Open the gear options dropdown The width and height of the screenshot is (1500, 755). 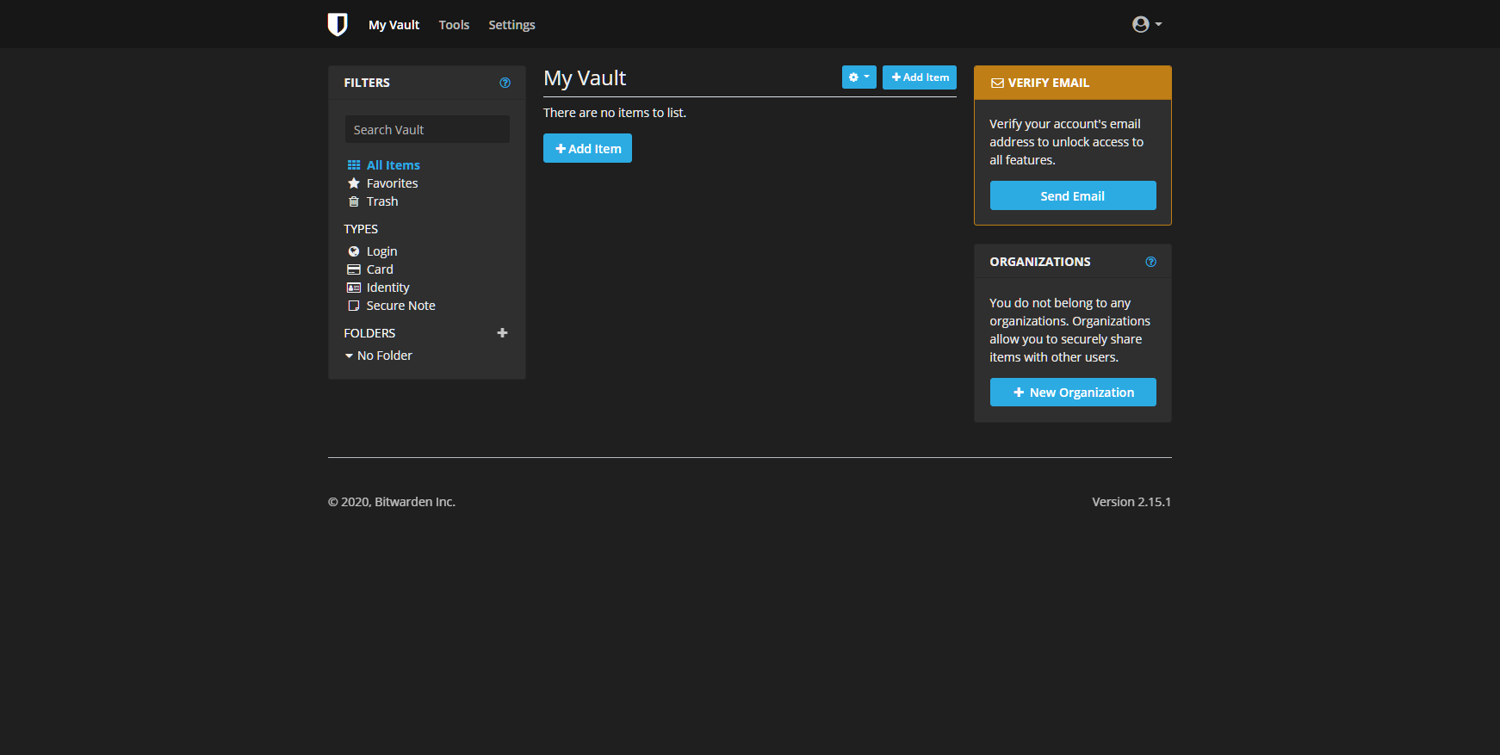[858, 77]
